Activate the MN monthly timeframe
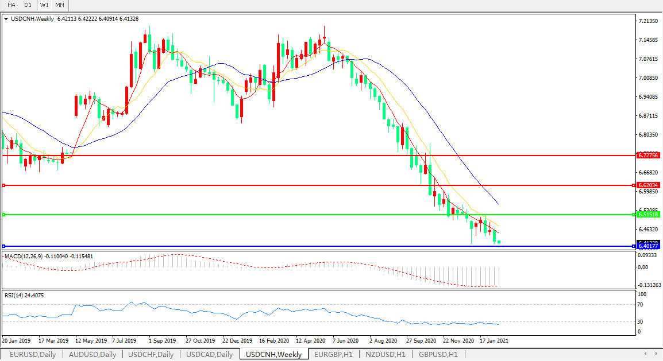This screenshot has height=361, width=663. [x=60, y=5]
